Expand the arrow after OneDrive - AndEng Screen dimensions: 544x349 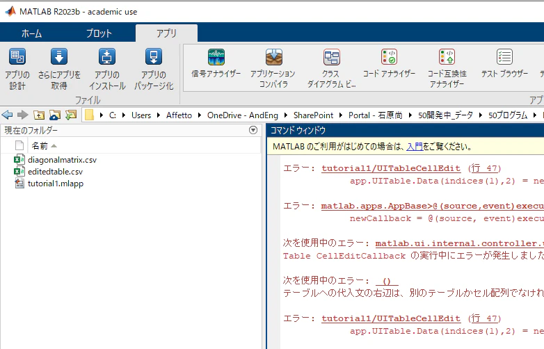tap(286, 115)
